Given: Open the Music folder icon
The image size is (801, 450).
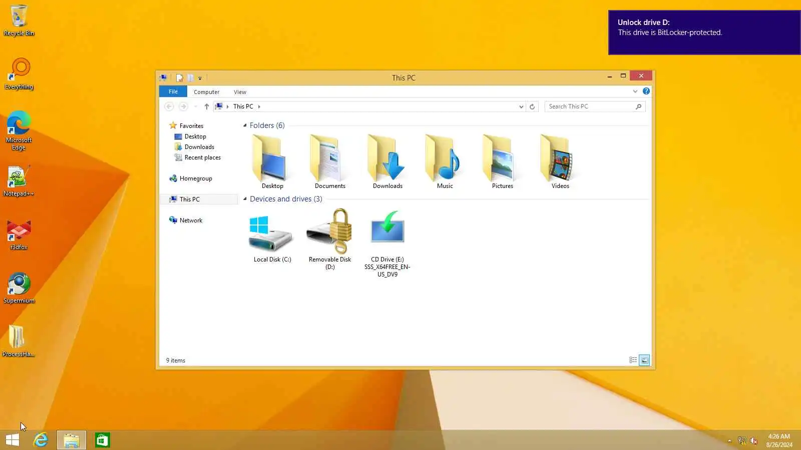Looking at the screenshot, I should [445, 161].
